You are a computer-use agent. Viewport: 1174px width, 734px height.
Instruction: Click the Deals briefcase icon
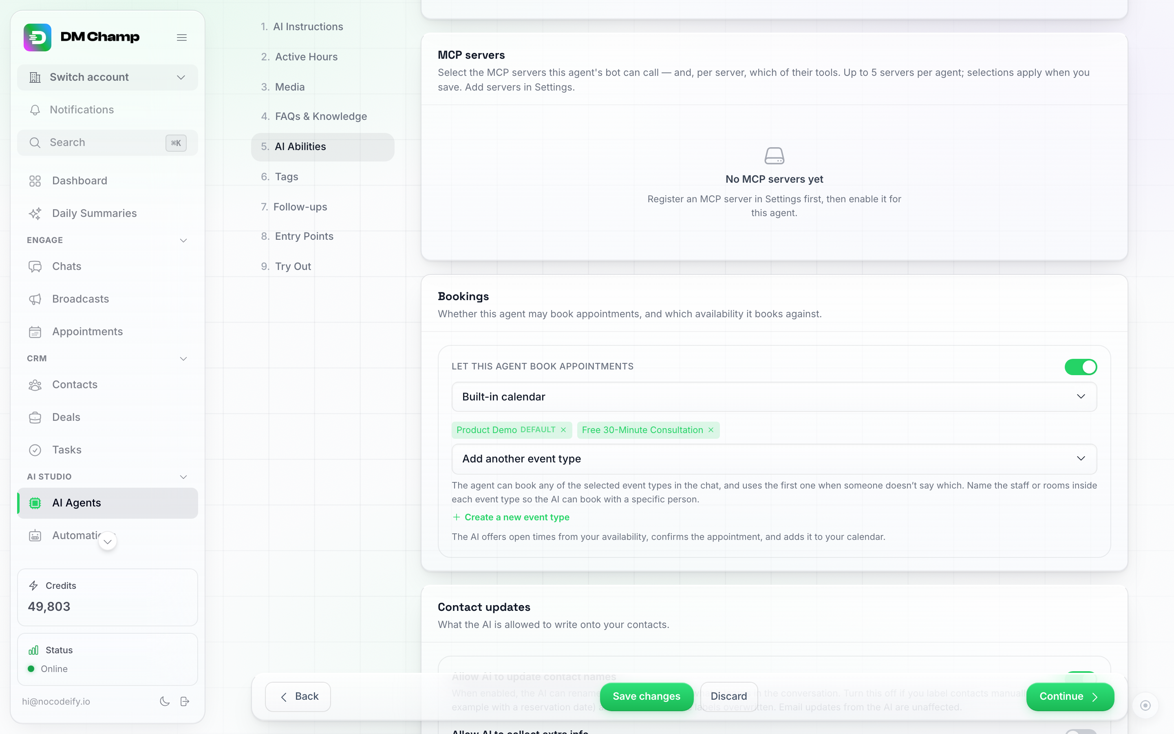[x=35, y=418]
